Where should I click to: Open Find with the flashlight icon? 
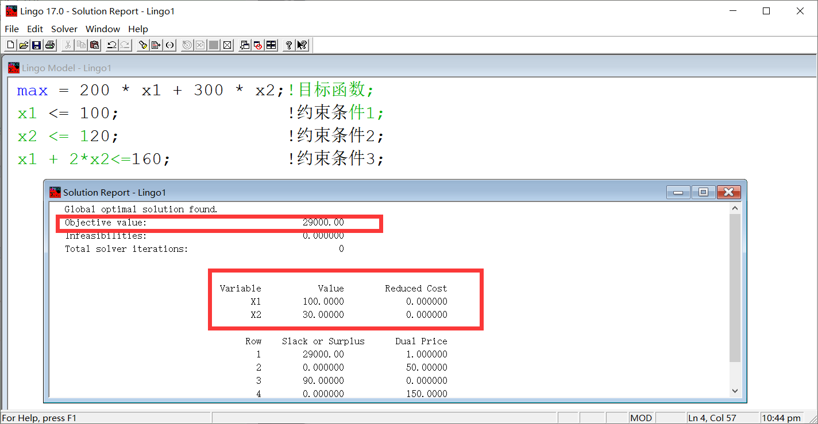point(143,45)
